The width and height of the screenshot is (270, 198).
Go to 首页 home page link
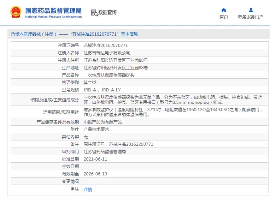(224, 17)
